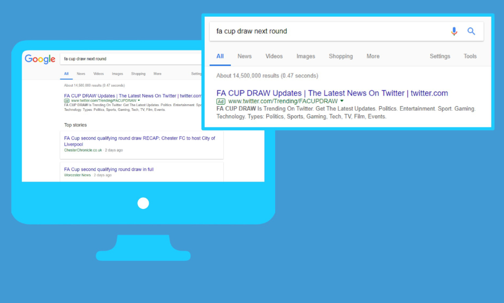The image size is (504, 303).
Task: Open the Images tab on the monitor
Action: click(117, 74)
